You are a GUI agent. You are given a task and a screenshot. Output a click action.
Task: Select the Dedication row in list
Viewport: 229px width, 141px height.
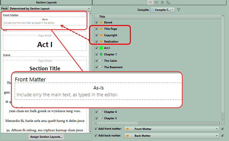[x=111, y=42]
